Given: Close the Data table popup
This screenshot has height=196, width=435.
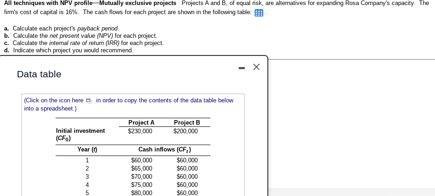Looking at the screenshot, I should tap(256, 67).
